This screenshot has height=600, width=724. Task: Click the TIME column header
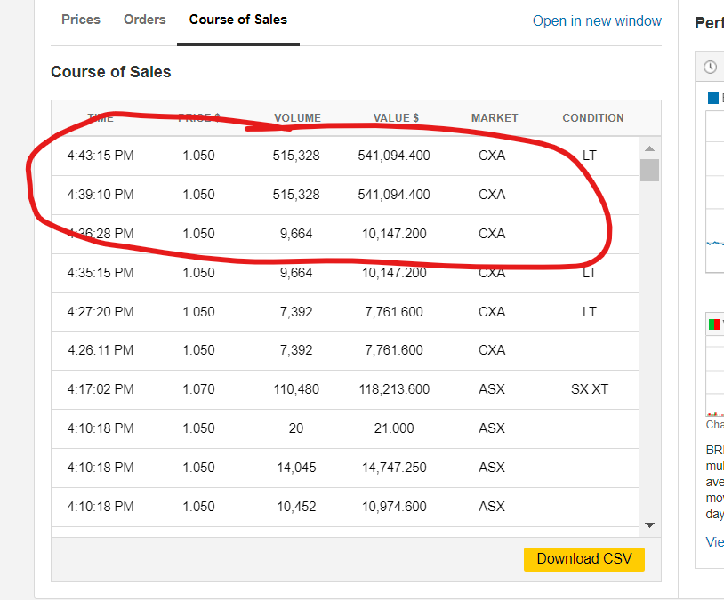101,117
